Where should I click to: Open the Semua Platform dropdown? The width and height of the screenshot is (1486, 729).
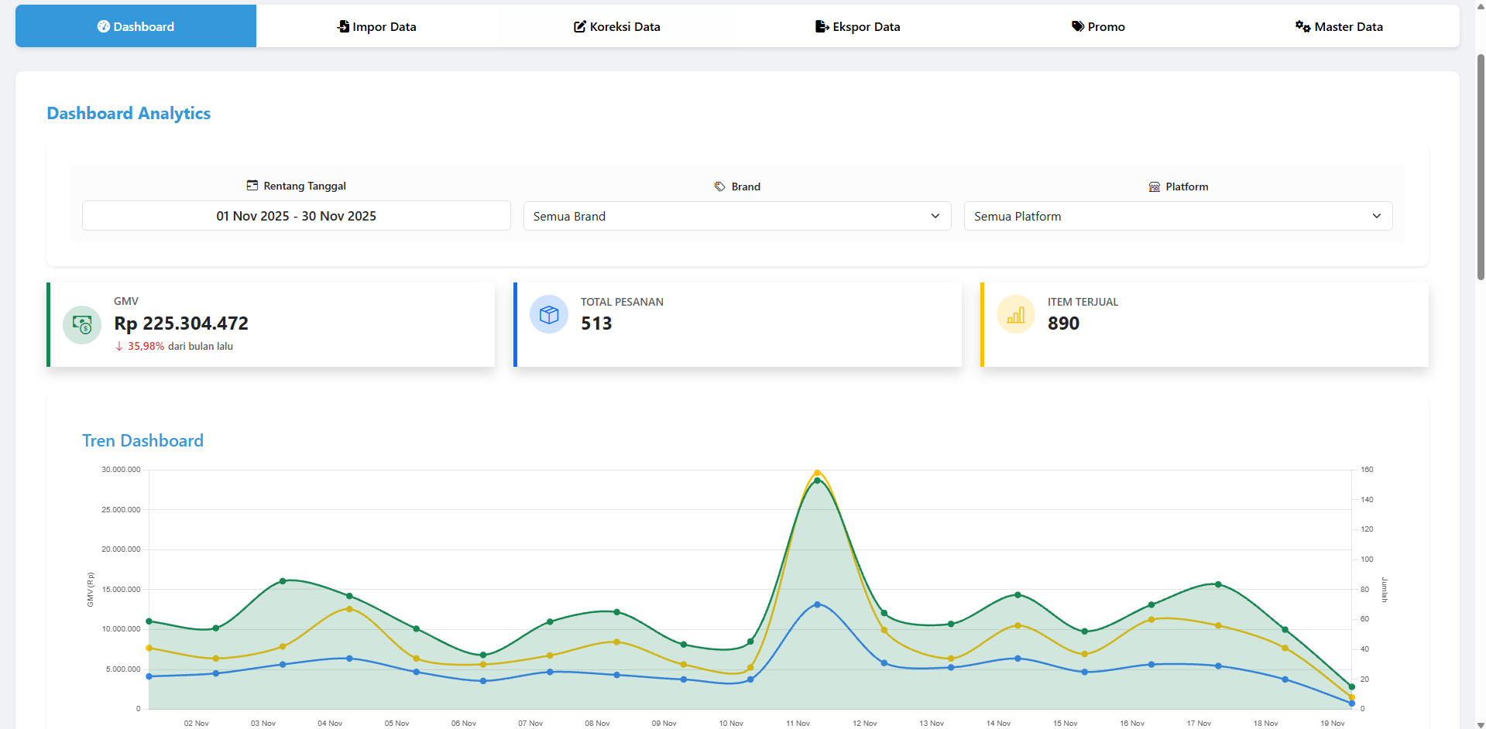click(x=1178, y=216)
